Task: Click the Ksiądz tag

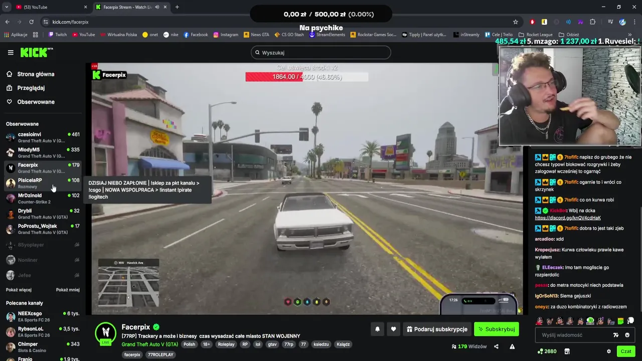Action: pos(343,344)
